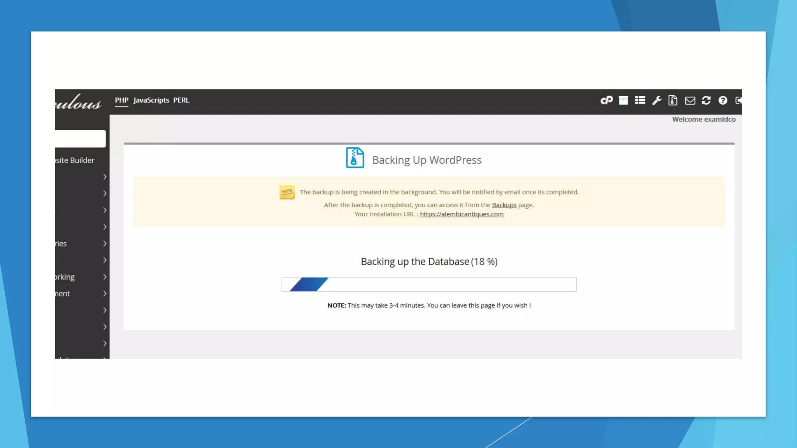Open the all installations list icon

(x=640, y=100)
